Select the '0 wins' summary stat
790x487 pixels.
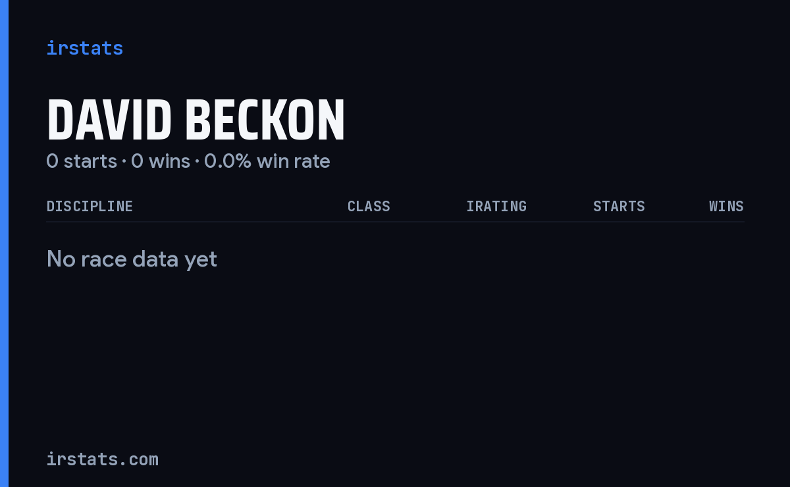pos(161,161)
